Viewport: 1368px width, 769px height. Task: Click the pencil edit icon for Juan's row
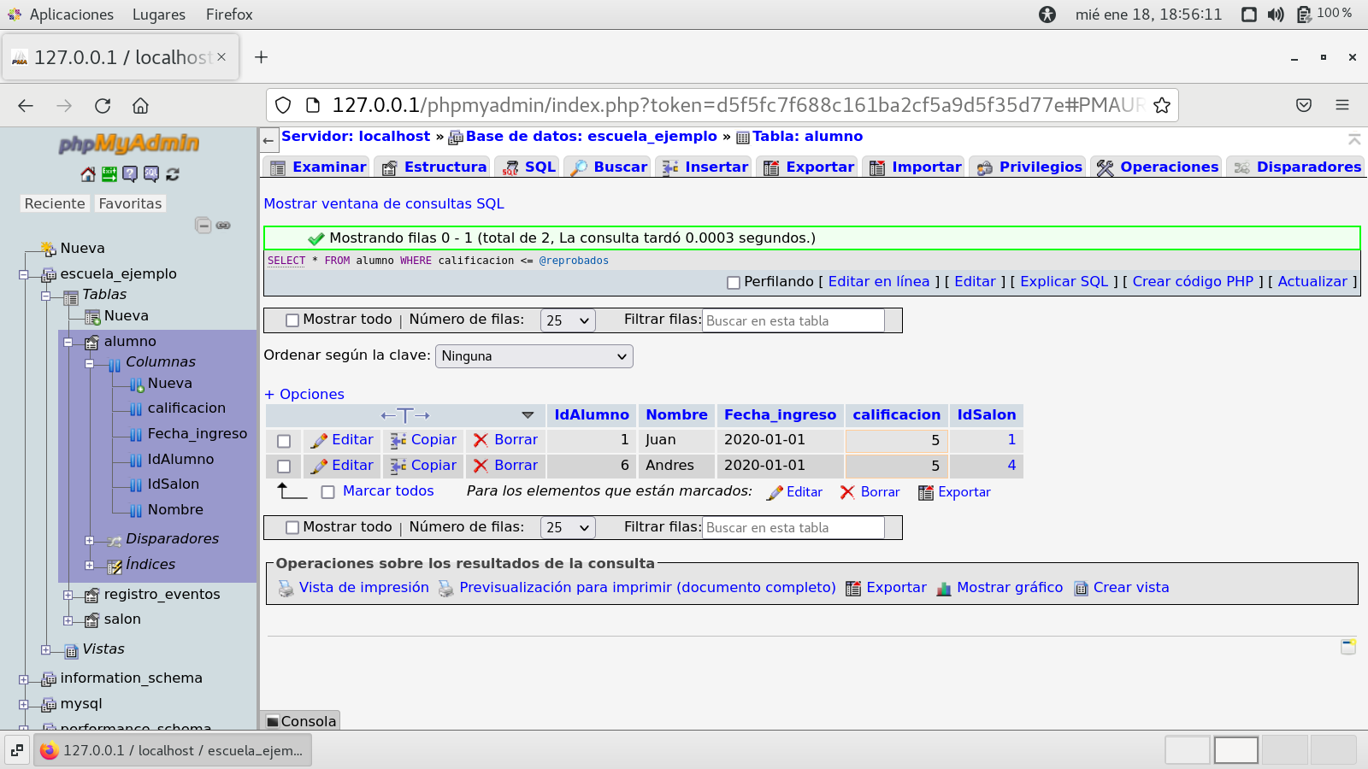[x=319, y=440]
